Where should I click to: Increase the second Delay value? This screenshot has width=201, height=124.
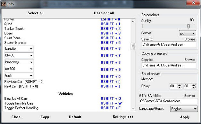[193, 85]
